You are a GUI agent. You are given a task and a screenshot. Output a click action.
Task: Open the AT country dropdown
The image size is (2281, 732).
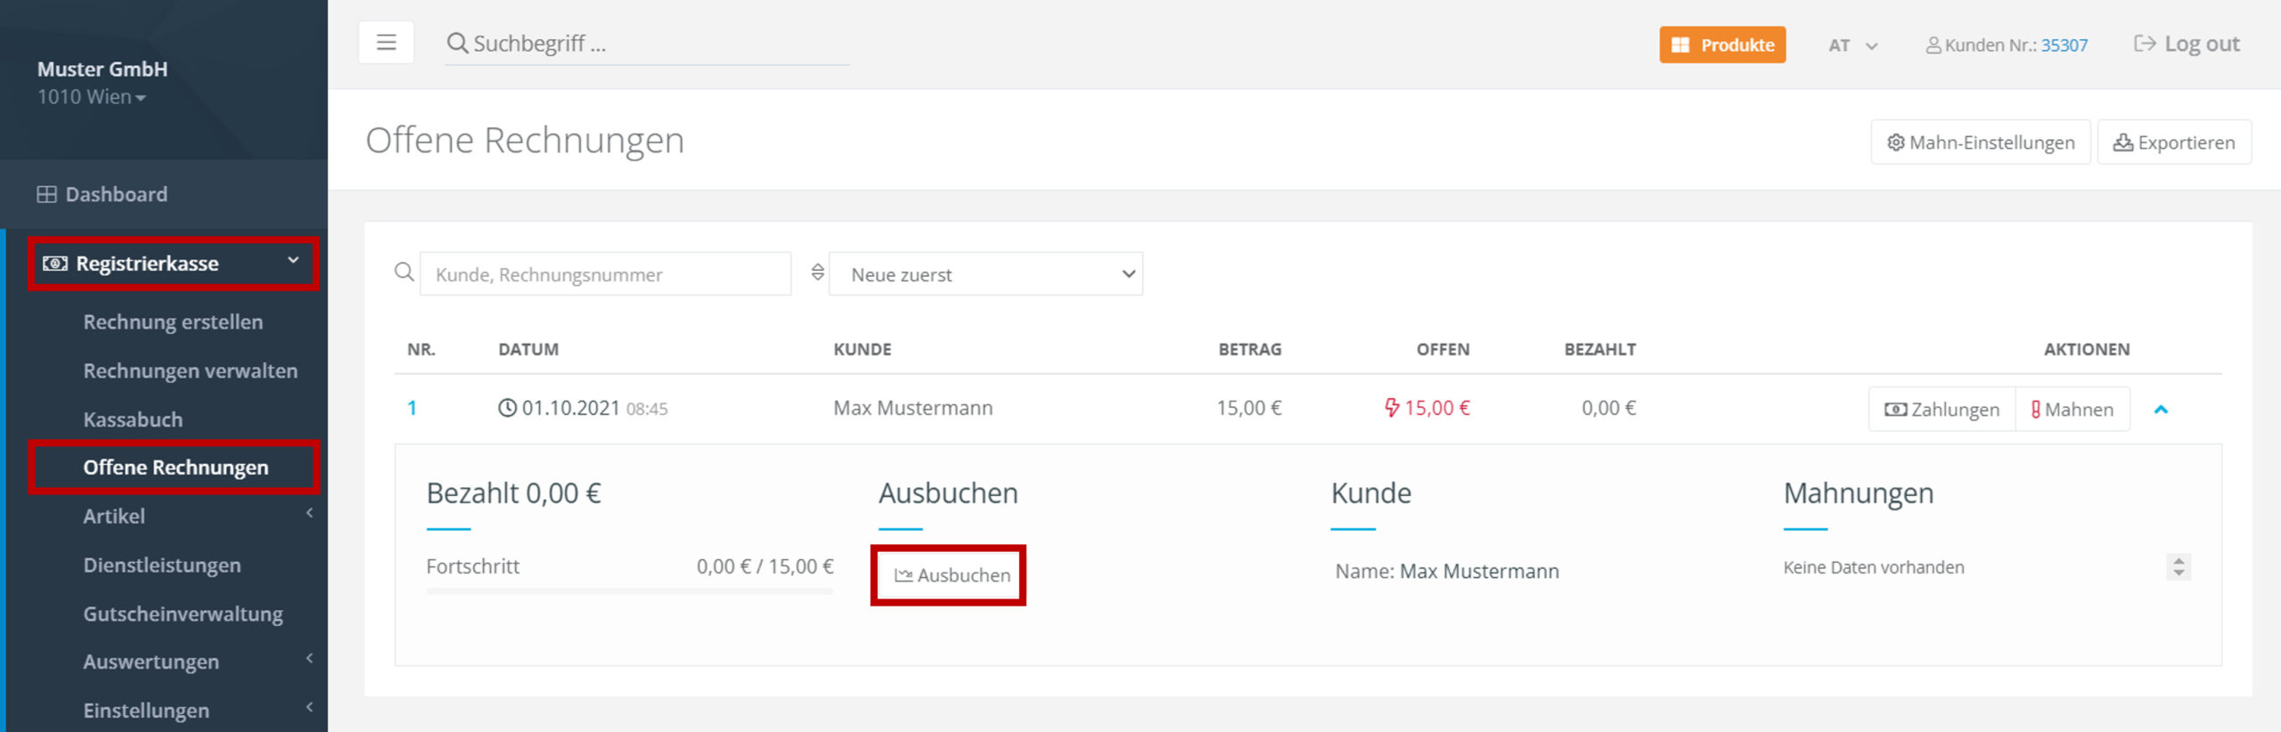click(x=1853, y=45)
